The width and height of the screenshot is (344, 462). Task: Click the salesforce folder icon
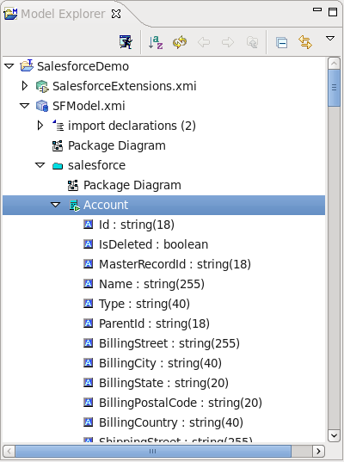58,166
